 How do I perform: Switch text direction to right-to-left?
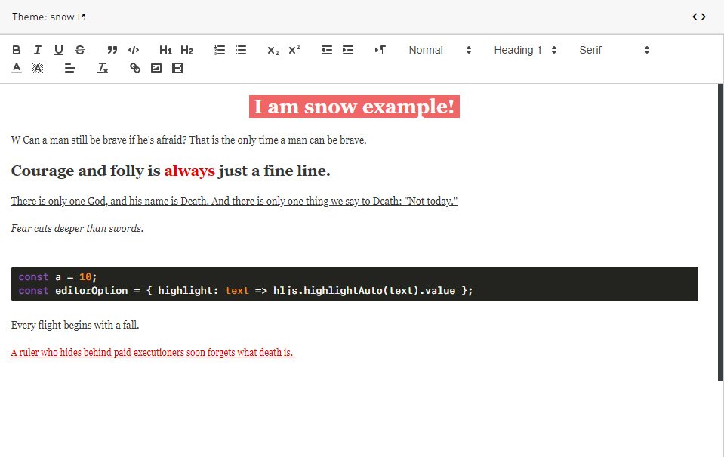[380, 50]
